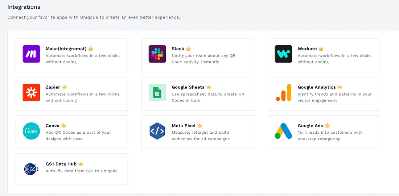Click the GS1 globe logo icon
Image resolution: width=399 pixels, height=196 pixels.
click(31, 169)
